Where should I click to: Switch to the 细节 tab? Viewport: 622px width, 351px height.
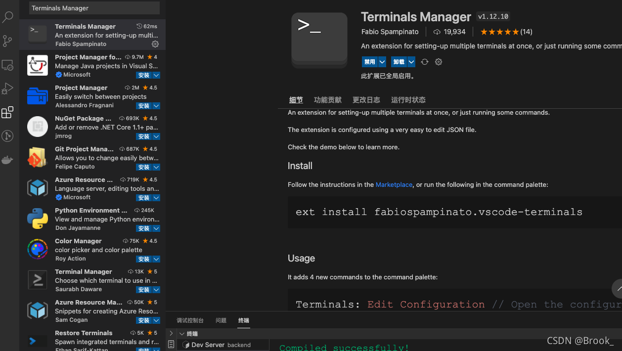coord(296,100)
